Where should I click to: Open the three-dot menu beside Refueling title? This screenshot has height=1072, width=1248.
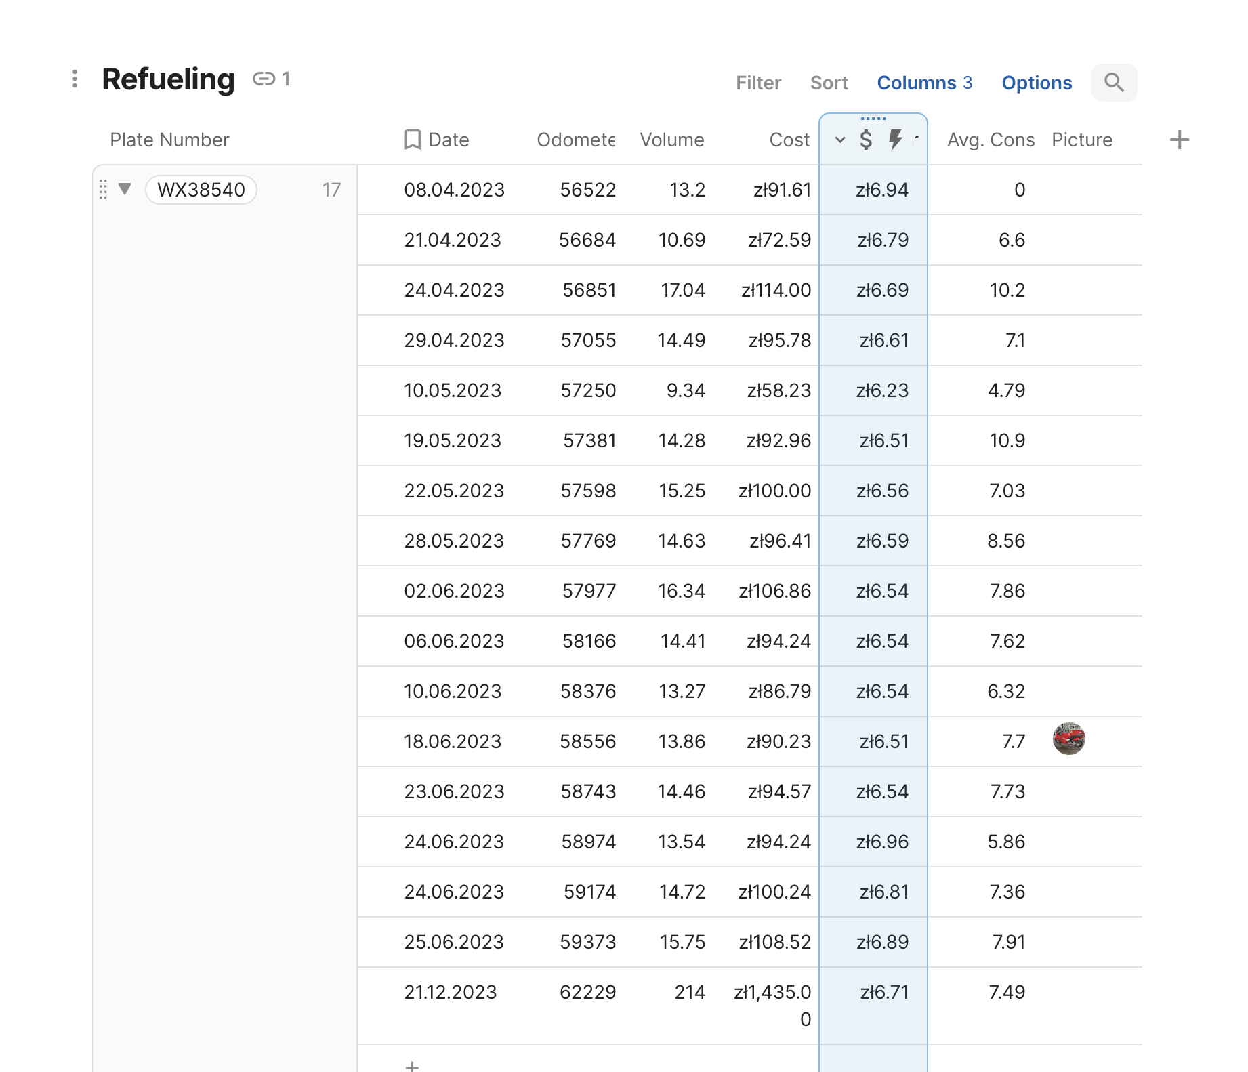pyautogui.click(x=75, y=79)
